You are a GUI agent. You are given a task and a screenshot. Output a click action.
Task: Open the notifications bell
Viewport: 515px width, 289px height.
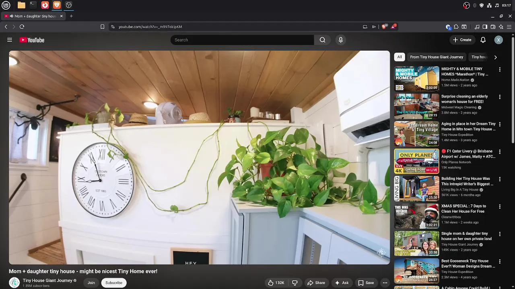483,40
